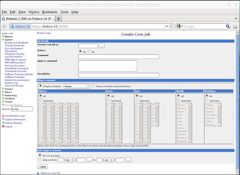Switch to Webmin 1.580 browser tab
This screenshot has height=175, width=240.
pyautogui.click(x=28, y=19)
